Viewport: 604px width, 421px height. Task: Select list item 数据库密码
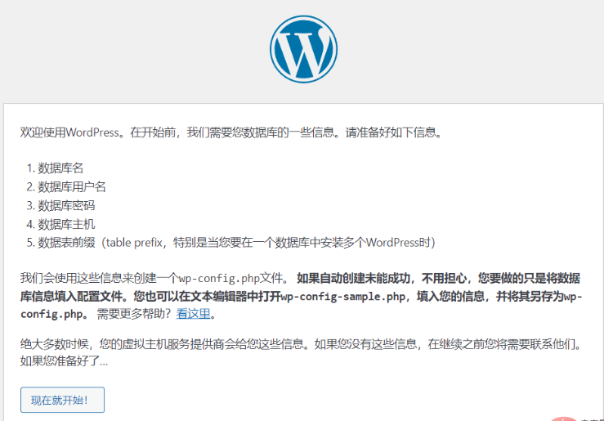coord(66,205)
